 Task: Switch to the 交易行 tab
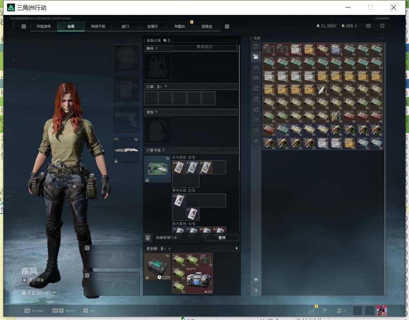pyautogui.click(x=152, y=26)
